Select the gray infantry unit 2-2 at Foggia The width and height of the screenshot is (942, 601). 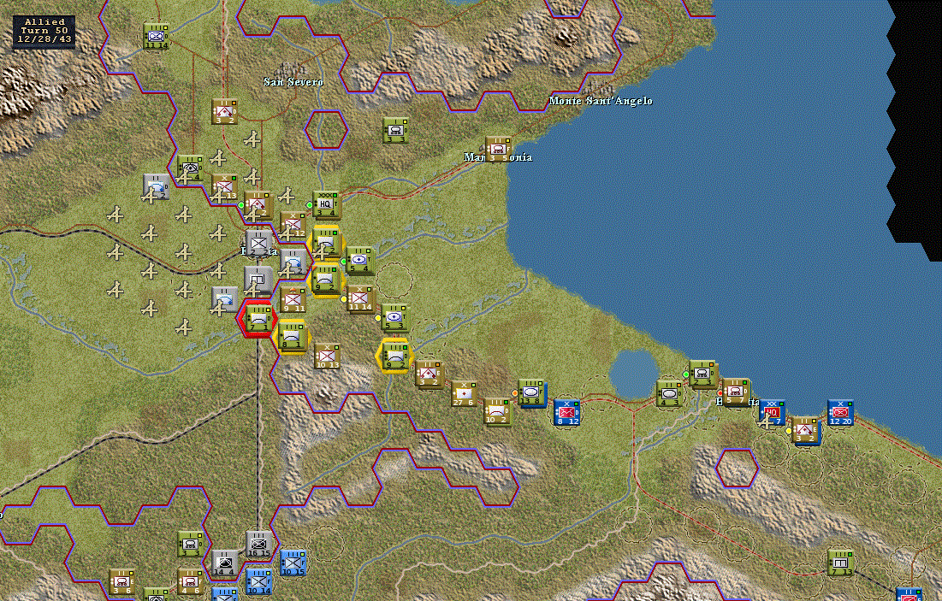259,243
